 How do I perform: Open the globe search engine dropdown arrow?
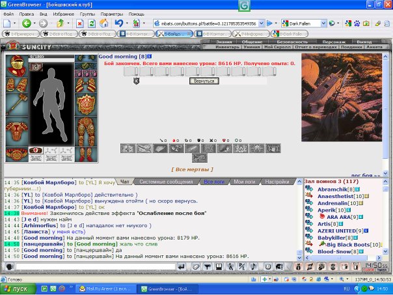click(338, 23)
